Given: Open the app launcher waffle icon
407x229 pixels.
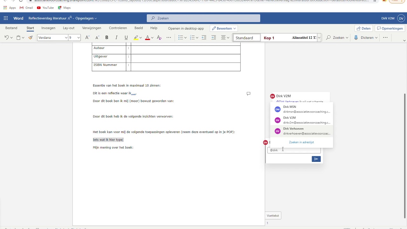Looking at the screenshot, I should [6, 18].
